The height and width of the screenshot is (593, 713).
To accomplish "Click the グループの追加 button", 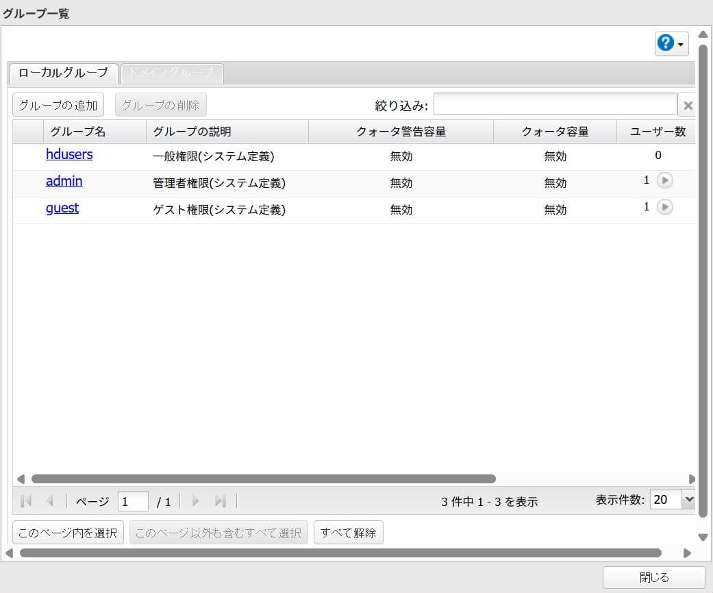I will [x=58, y=104].
